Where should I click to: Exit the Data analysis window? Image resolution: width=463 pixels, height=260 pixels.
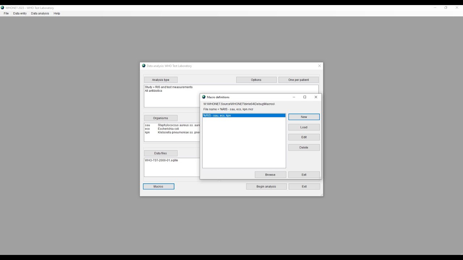click(304, 187)
